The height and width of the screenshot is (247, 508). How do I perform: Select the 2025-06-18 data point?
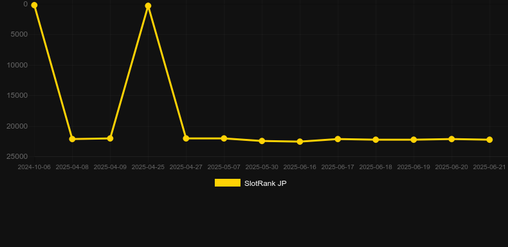click(x=376, y=140)
